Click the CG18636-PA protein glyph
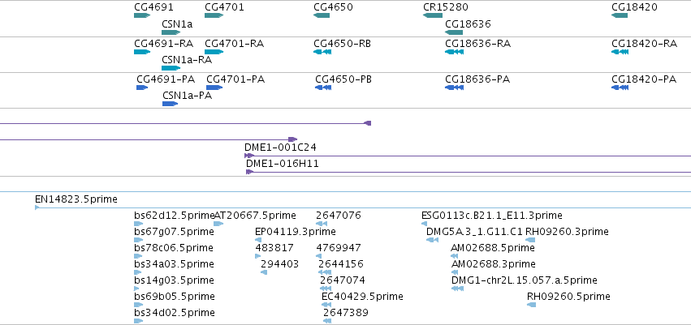This screenshot has height=325, width=691. (x=454, y=88)
